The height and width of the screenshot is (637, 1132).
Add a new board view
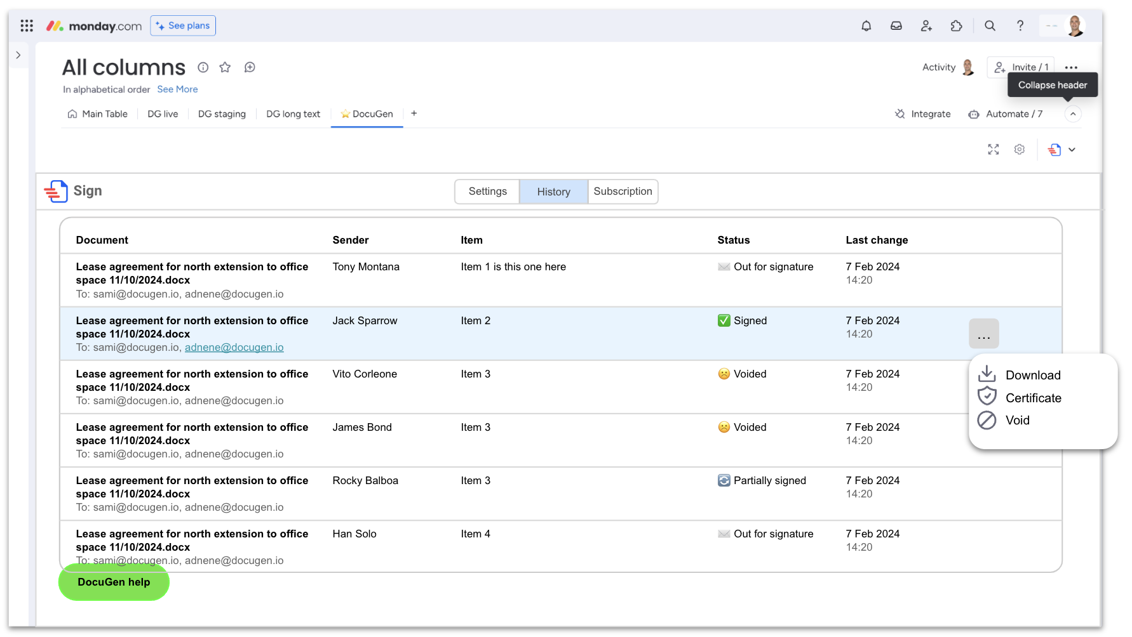coord(414,114)
